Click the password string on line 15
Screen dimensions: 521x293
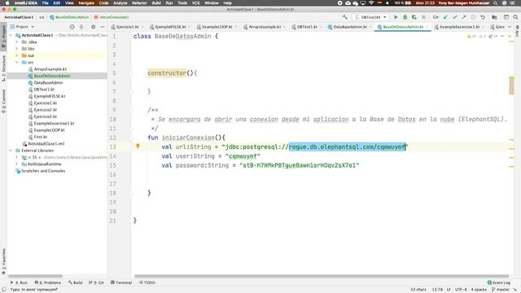[x=299, y=165]
